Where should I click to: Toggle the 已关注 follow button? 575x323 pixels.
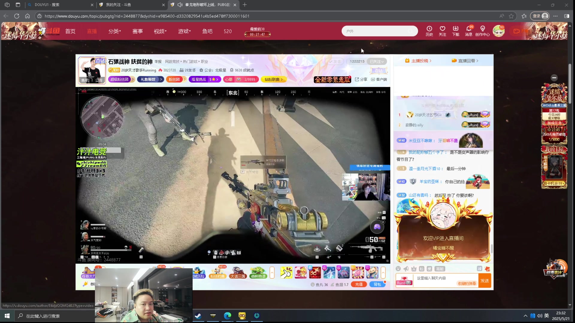pyautogui.click(x=376, y=61)
